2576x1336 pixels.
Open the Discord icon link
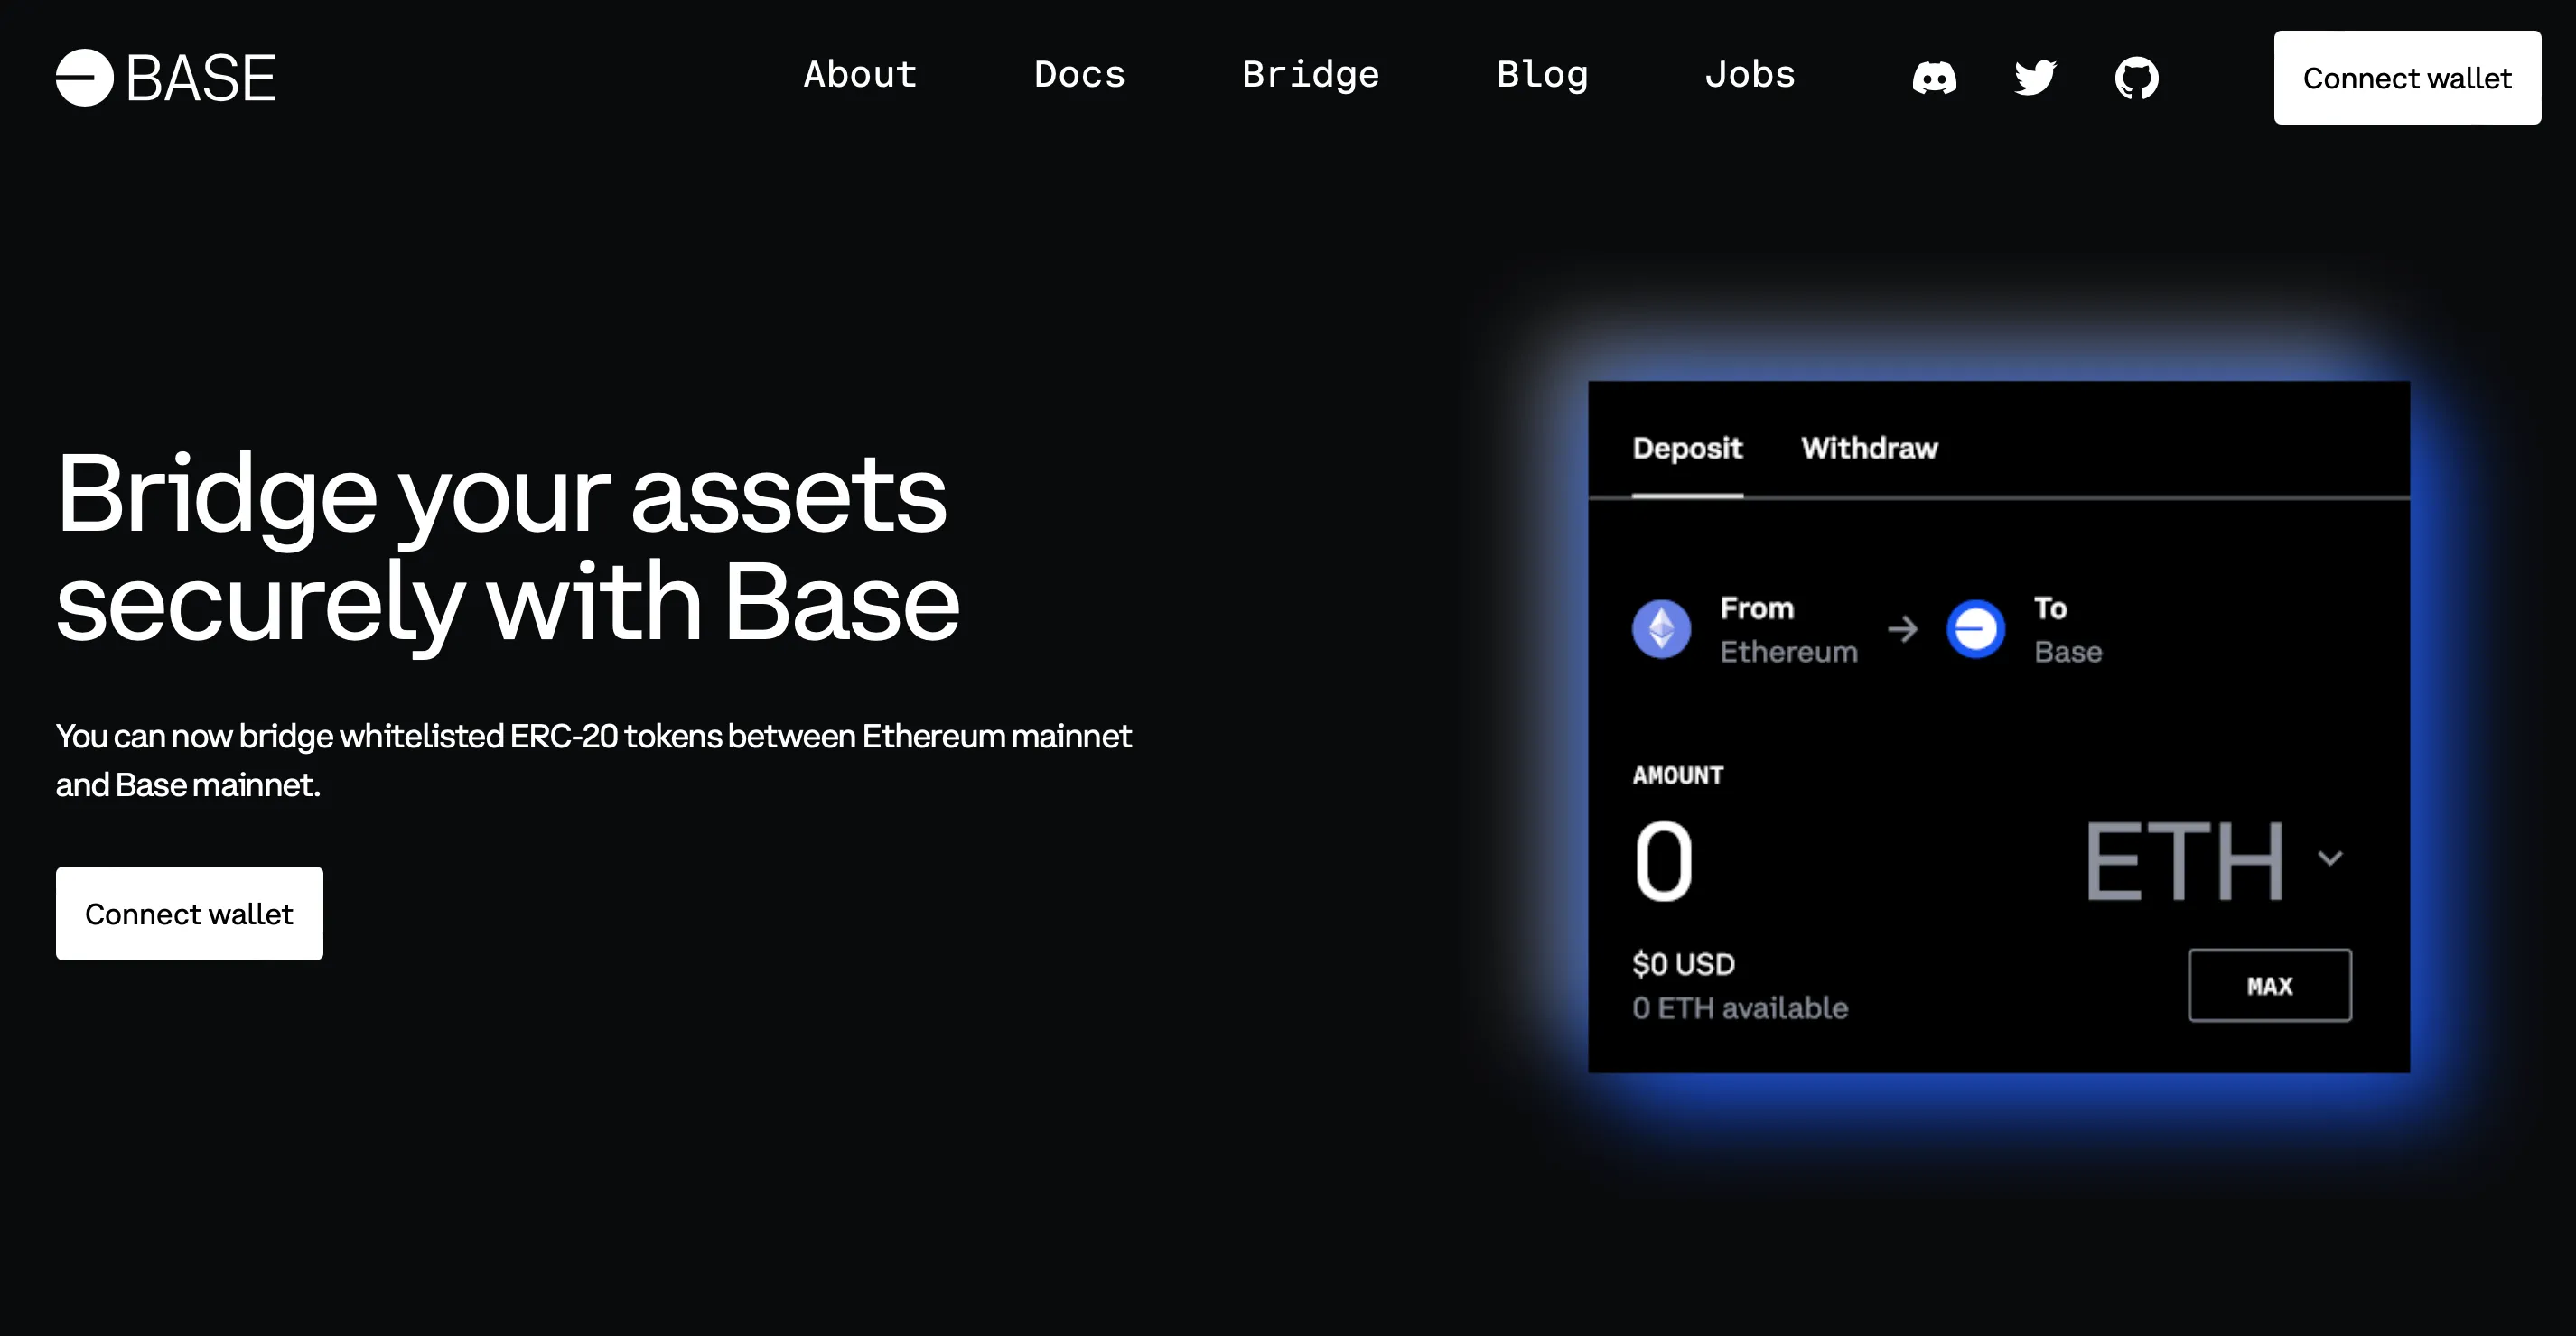(1934, 77)
